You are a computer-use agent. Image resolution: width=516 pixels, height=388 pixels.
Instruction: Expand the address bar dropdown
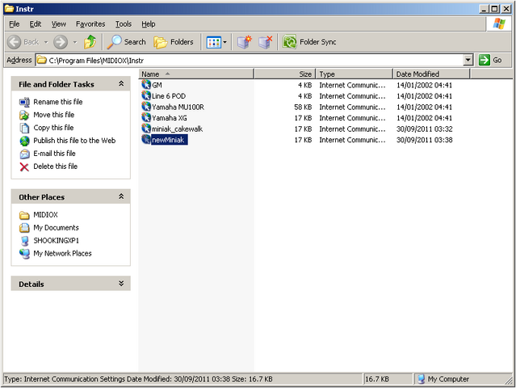pos(468,61)
